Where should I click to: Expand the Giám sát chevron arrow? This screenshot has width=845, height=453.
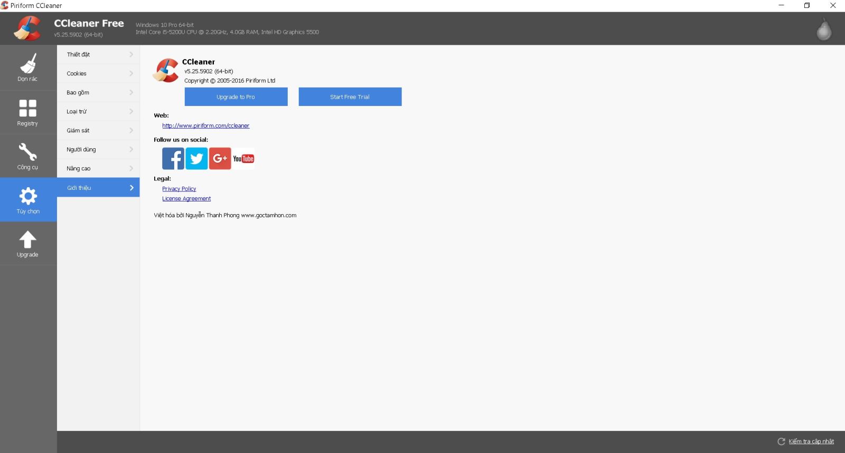tap(132, 130)
